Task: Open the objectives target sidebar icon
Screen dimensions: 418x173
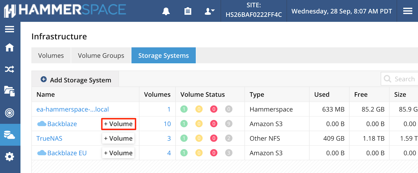Action: [10, 113]
